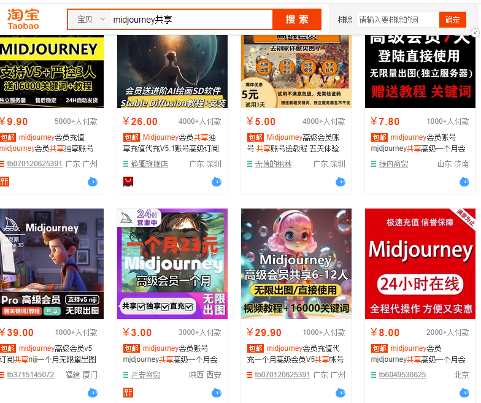Screen dimensions: 481x403
Task: Click the text 5000+人付款
Action: [x=76, y=121]
